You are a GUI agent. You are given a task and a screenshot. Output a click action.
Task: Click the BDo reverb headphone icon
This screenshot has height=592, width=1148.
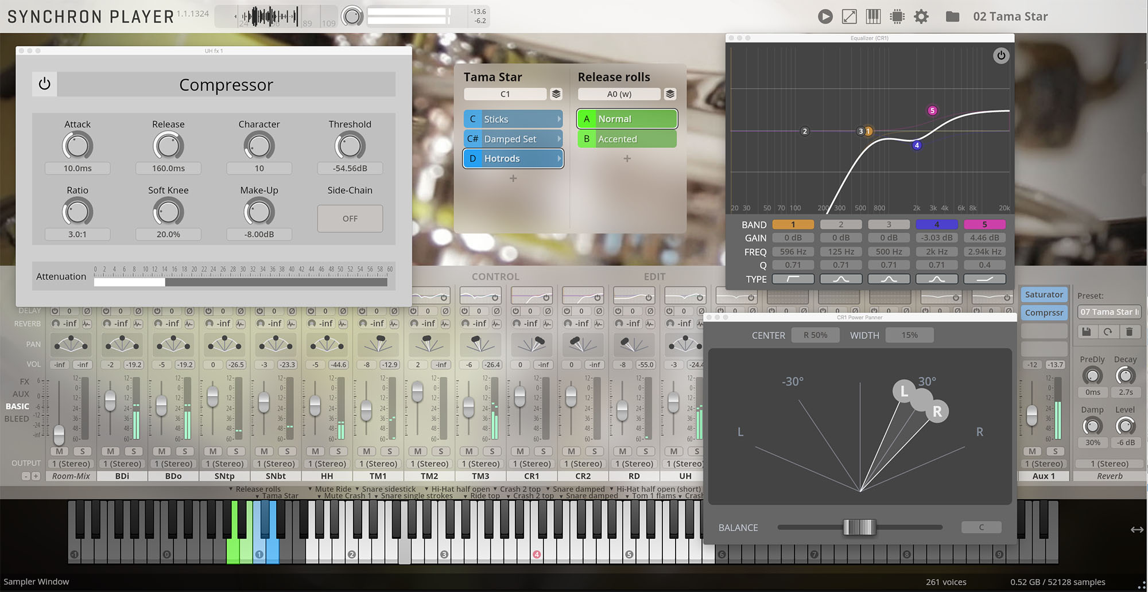[158, 324]
